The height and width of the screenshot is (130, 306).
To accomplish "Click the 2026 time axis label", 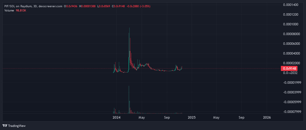I will tap(267, 118).
